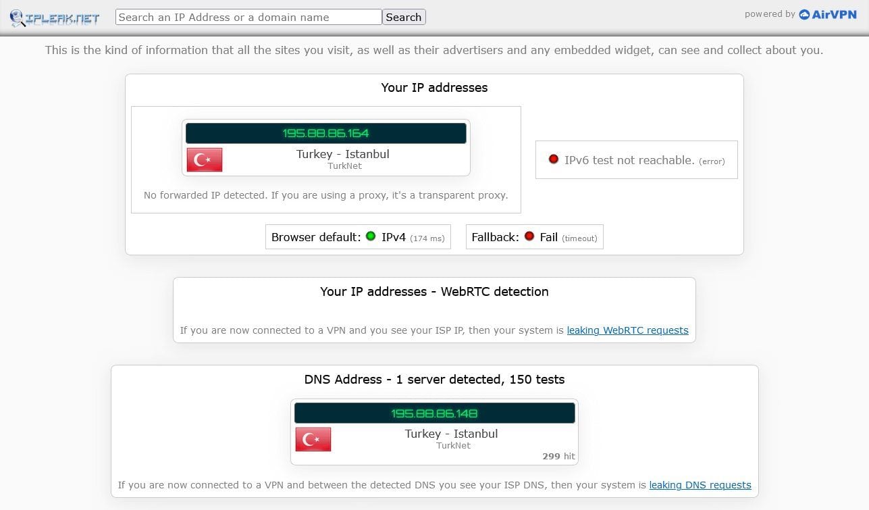Click 'Your IP addresses - WebRTC detection' heading
This screenshot has height=510, width=869.
click(x=434, y=292)
